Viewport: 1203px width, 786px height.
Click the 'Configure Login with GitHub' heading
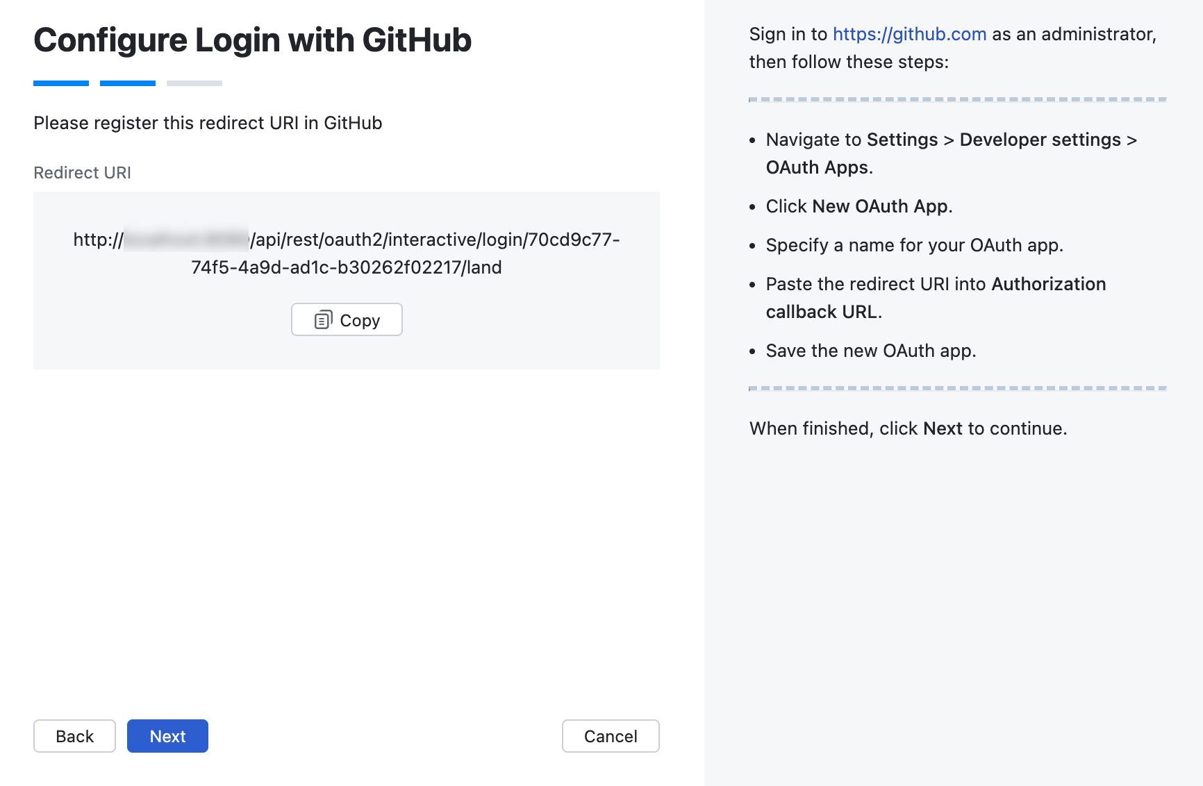click(x=253, y=40)
